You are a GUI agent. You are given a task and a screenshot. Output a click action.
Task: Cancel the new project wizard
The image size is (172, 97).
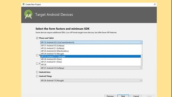[x=136, y=96]
